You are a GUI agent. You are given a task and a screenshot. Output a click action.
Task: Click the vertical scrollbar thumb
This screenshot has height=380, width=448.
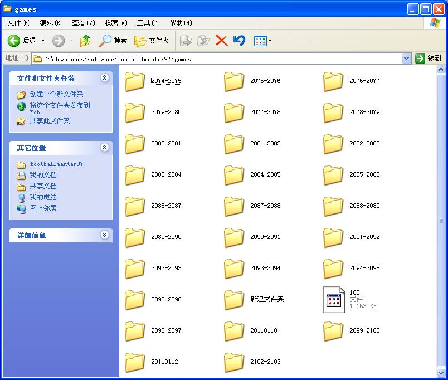point(441,221)
